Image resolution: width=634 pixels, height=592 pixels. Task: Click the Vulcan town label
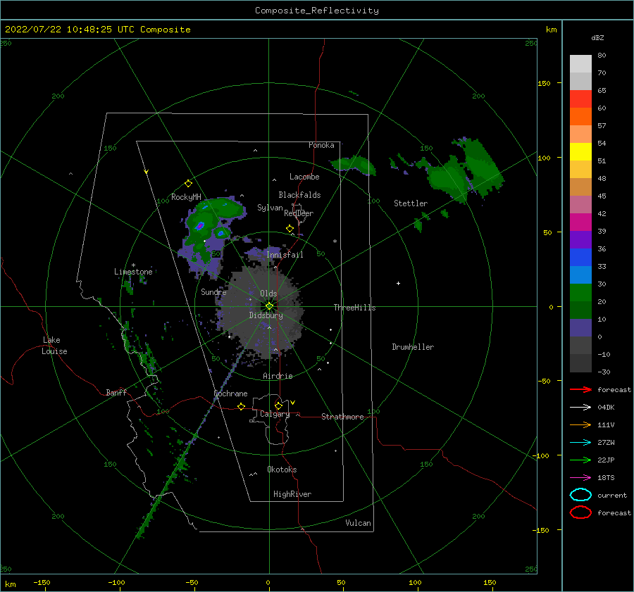click(x=359, y=523)
